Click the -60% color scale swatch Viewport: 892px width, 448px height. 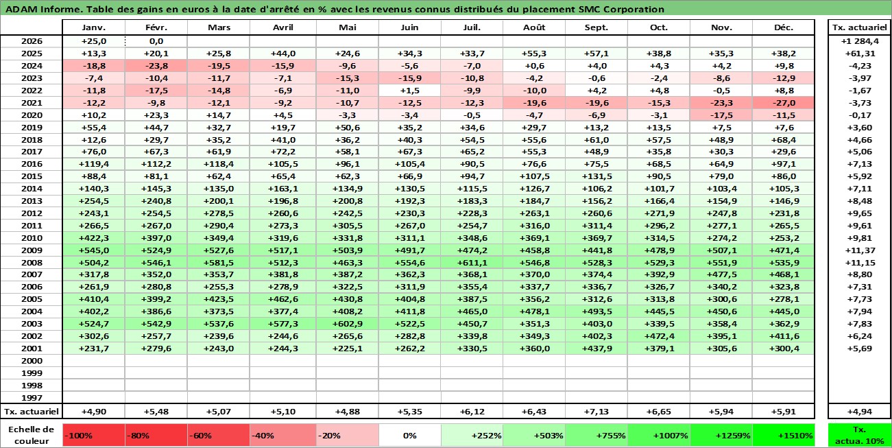(218, 435)
